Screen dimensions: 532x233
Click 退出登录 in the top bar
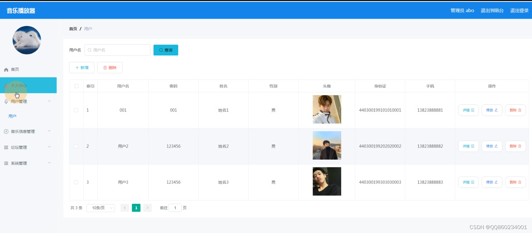[519, 10]
